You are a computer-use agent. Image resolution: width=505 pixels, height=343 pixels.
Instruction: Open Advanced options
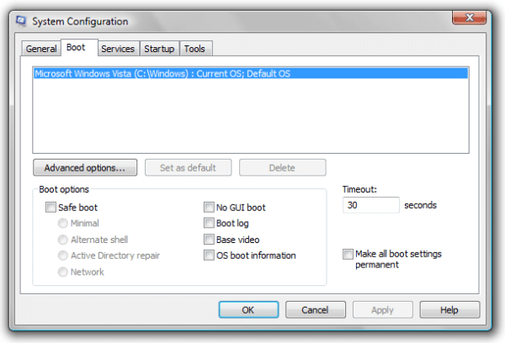[85, 167]
